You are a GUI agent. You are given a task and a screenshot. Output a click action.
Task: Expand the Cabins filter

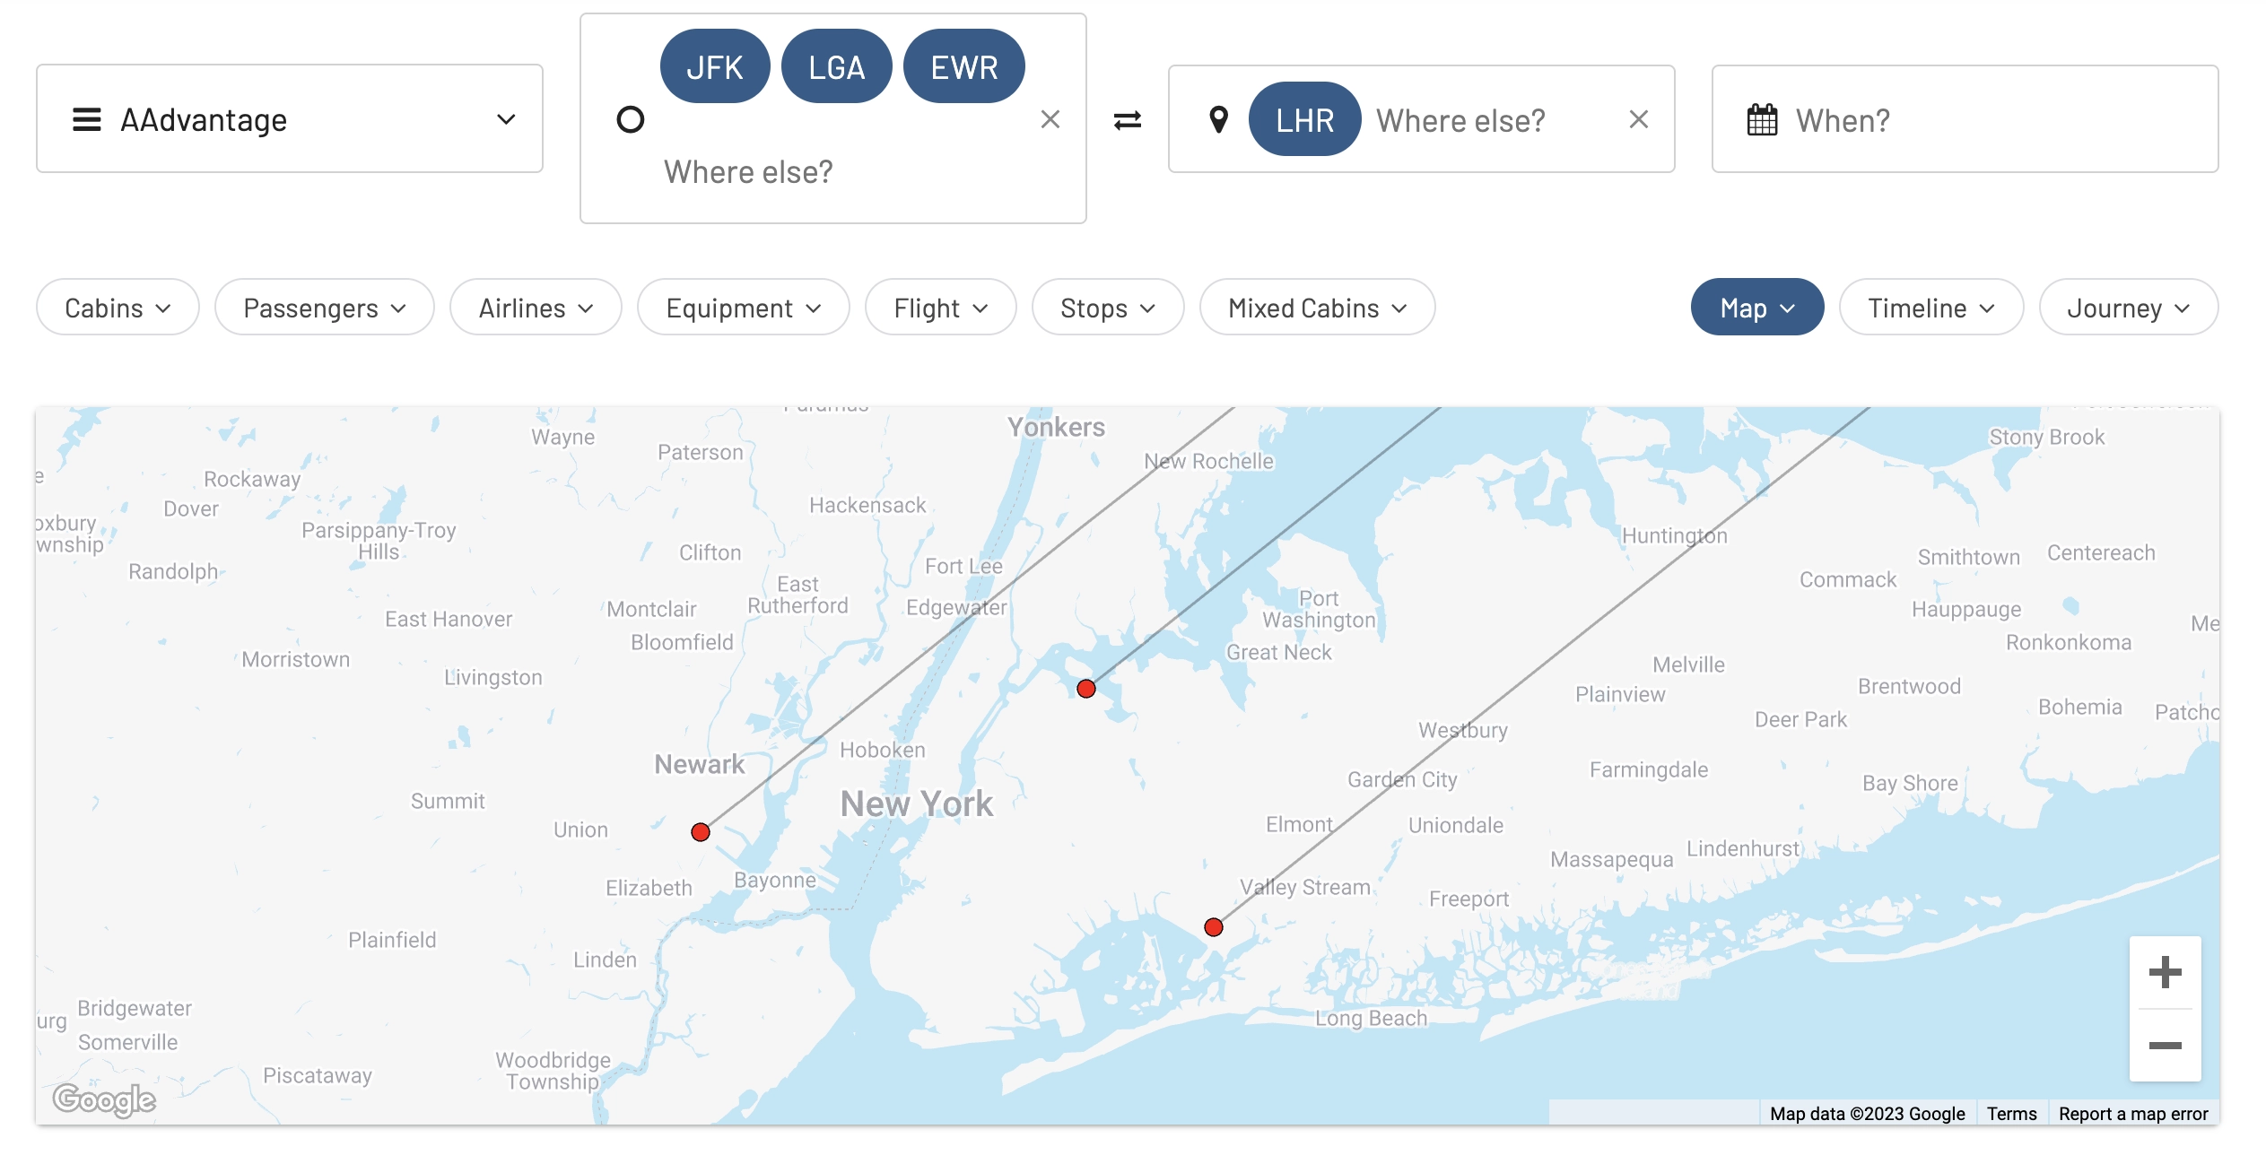coord(118,308)
